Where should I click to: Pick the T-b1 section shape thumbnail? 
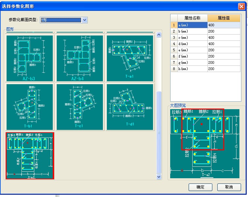pos(30,107)
